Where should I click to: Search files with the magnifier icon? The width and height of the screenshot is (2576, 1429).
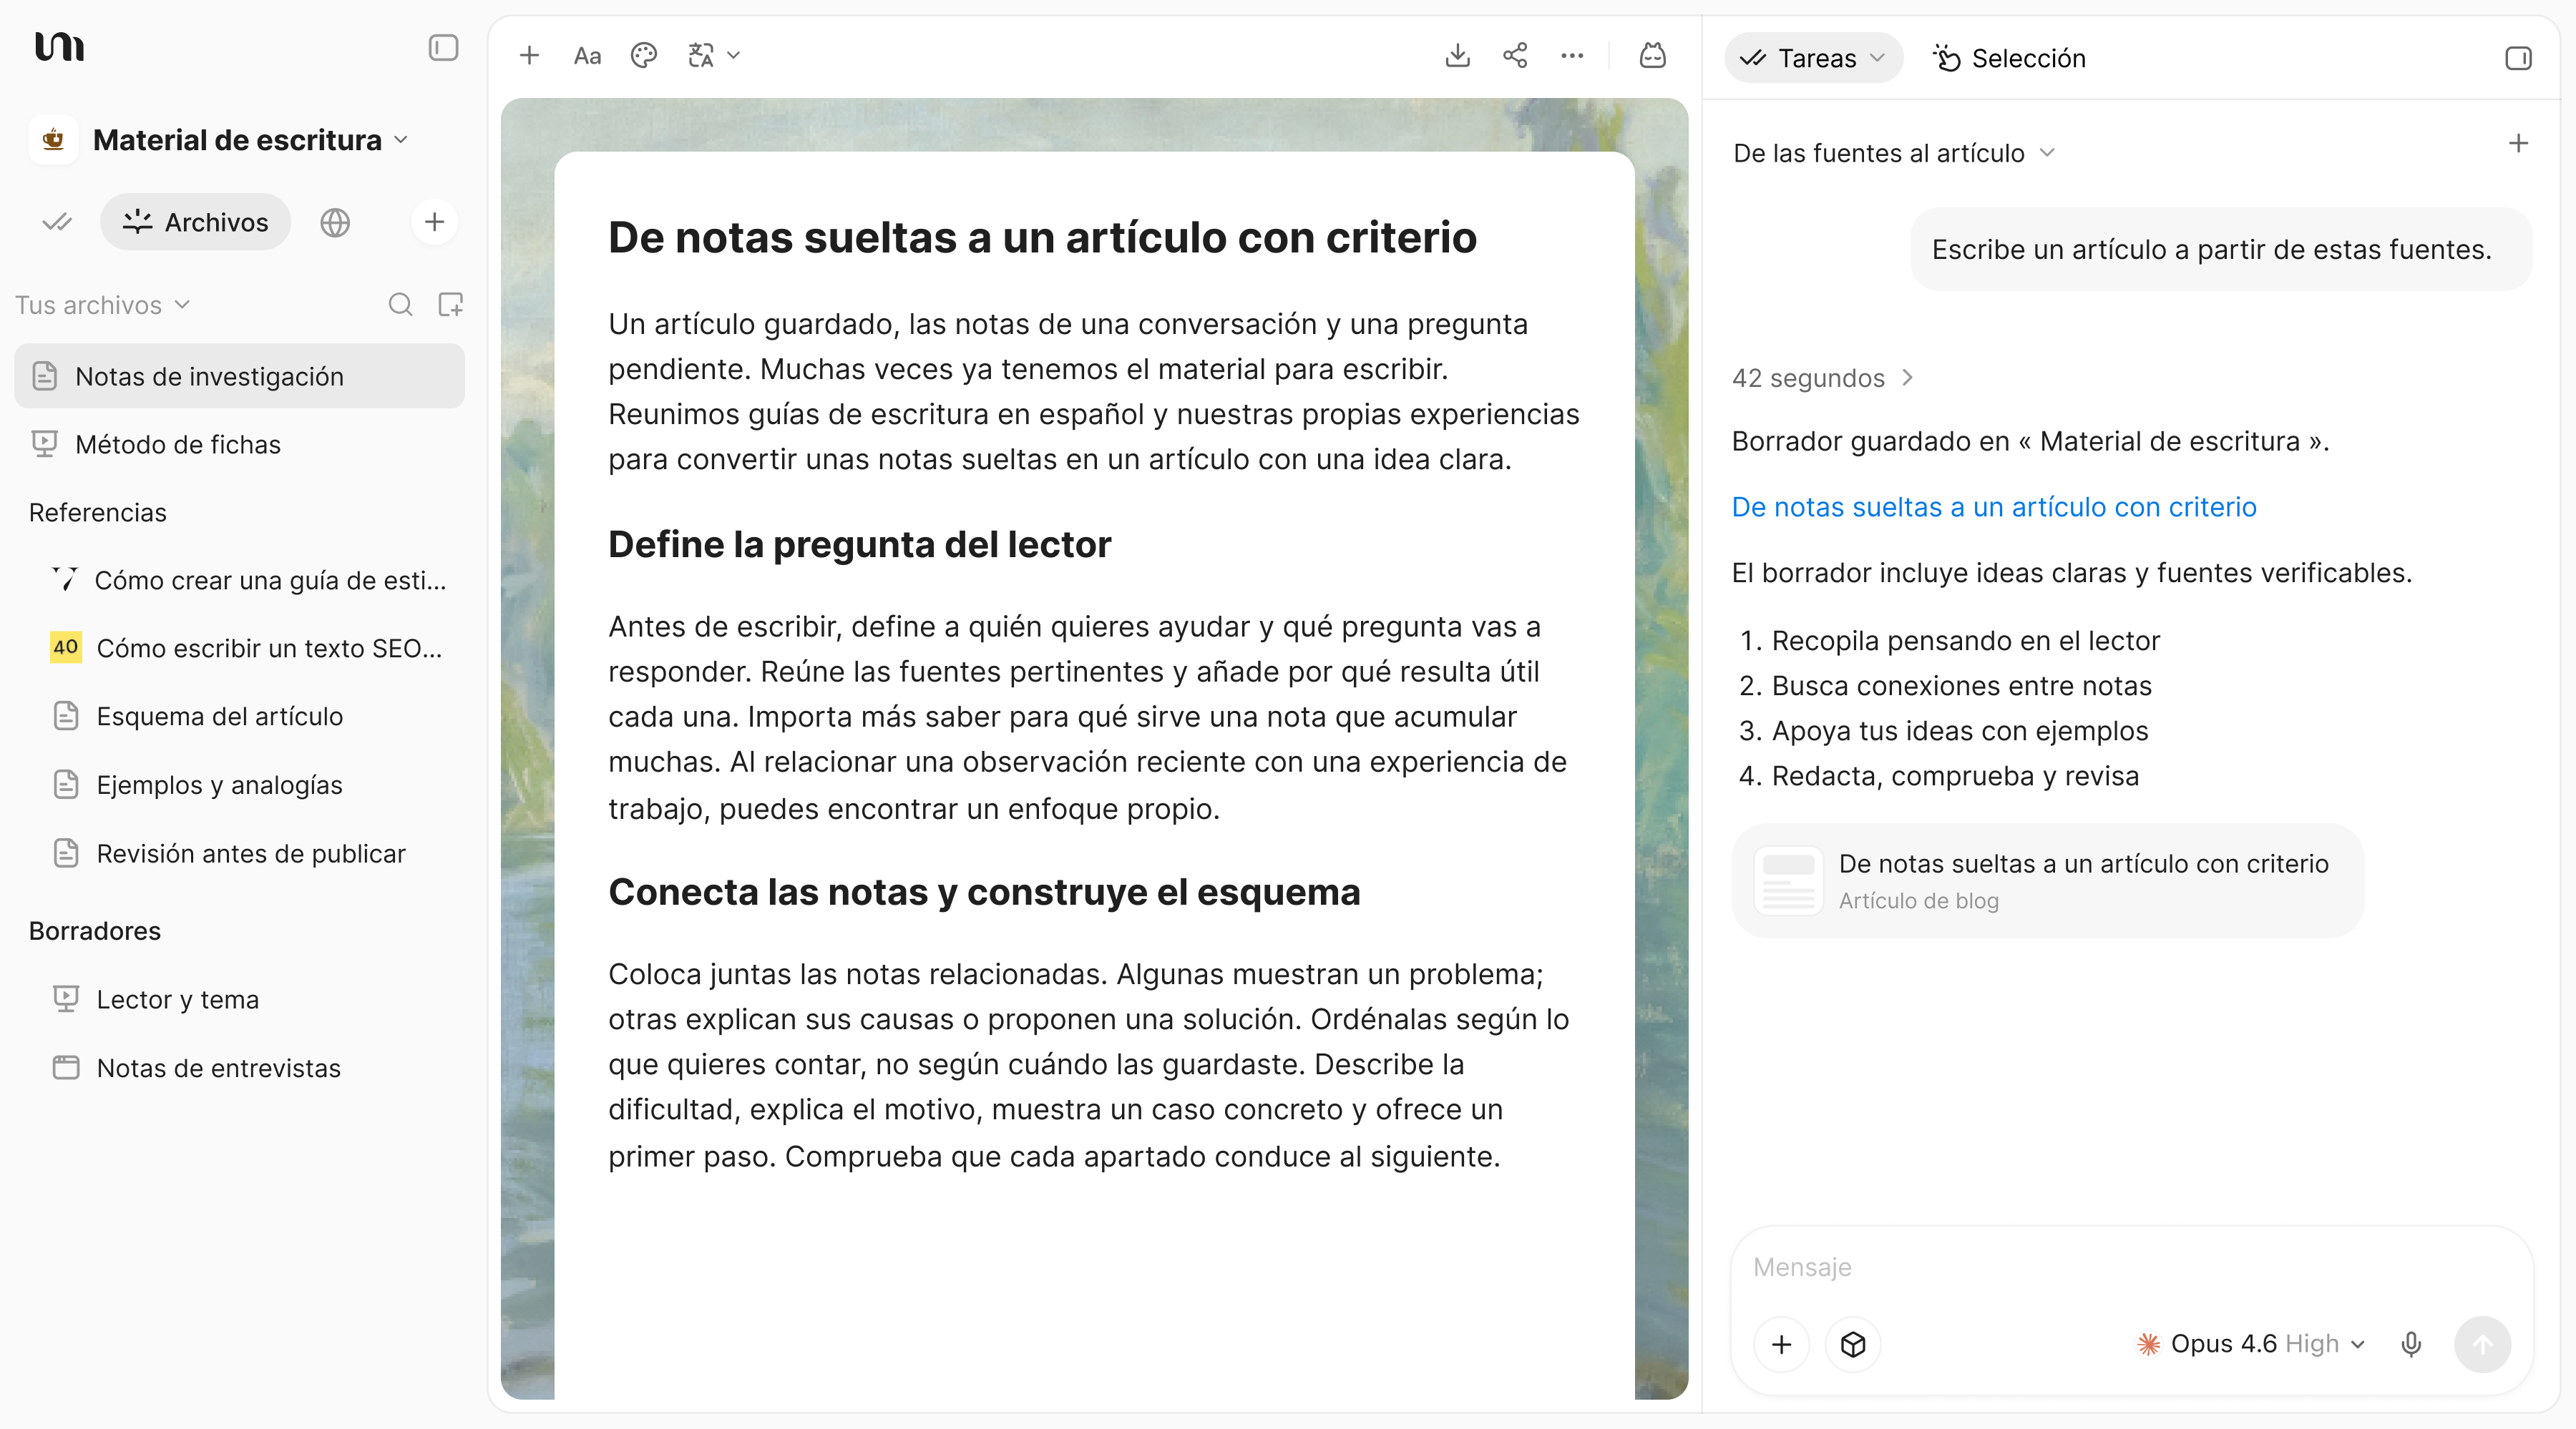[x=400, y=305]
